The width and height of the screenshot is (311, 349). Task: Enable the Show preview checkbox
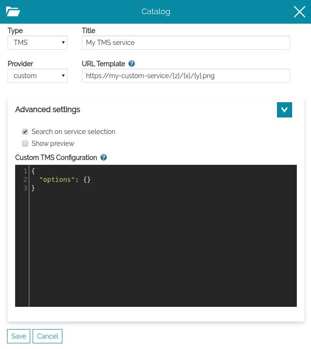pyautogui.click(x=25, y=144)
